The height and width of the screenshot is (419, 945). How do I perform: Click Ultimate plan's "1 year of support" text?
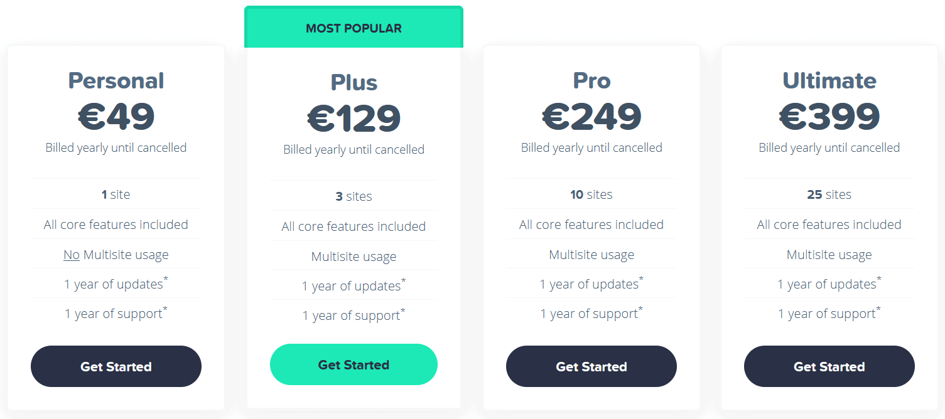coord(827,314)
